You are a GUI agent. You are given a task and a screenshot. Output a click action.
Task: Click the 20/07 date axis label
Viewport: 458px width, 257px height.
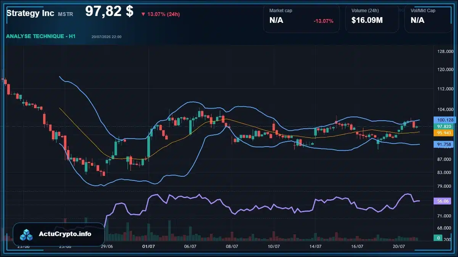pyautogui.click(x=398, y=247)
